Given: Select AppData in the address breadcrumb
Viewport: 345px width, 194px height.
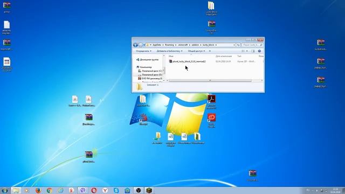Looking at the screenshot, I should pyautogui.click(x=157, y=45).
